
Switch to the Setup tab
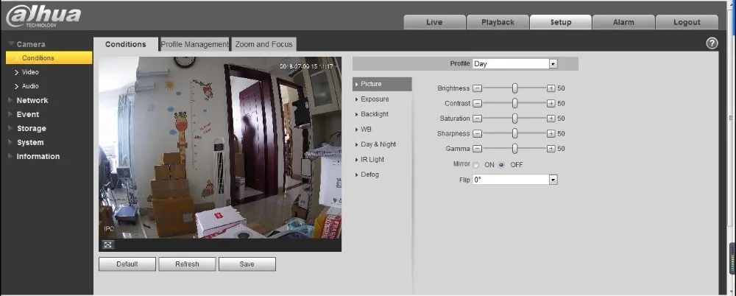[x=560, y=22]
